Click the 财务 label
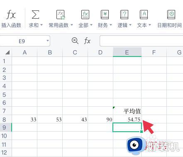Screen dimensions: 183x157 103,25
